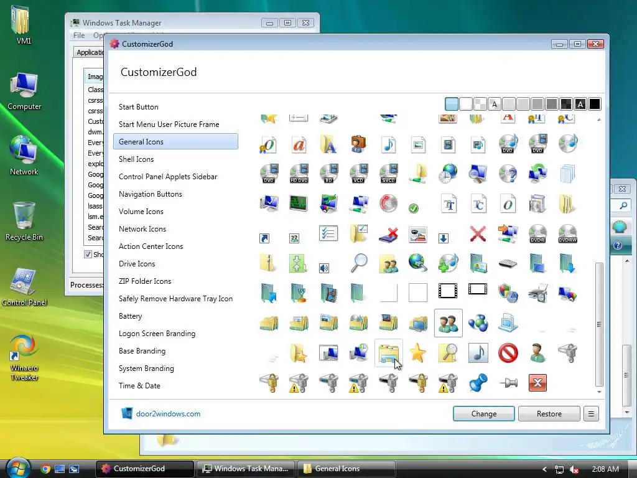Select the green checkmark icon
This screenshot has height=478, width=637.
[x=414, y=209]
